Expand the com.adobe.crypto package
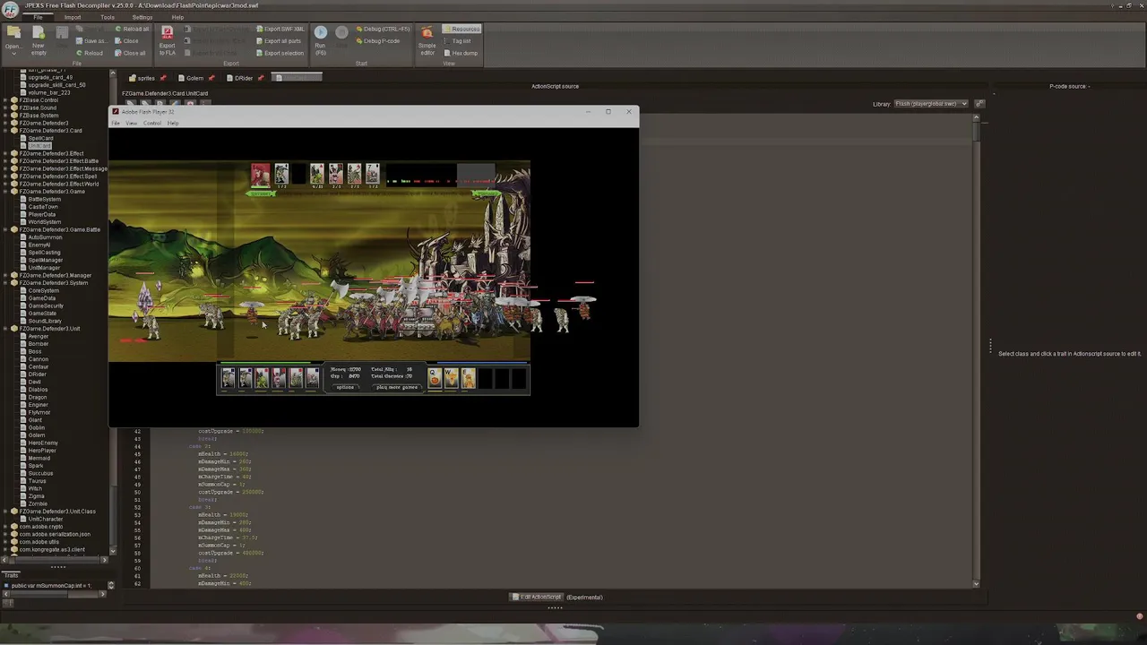Viewport: 1147px width, 645px height. point(5,527)
